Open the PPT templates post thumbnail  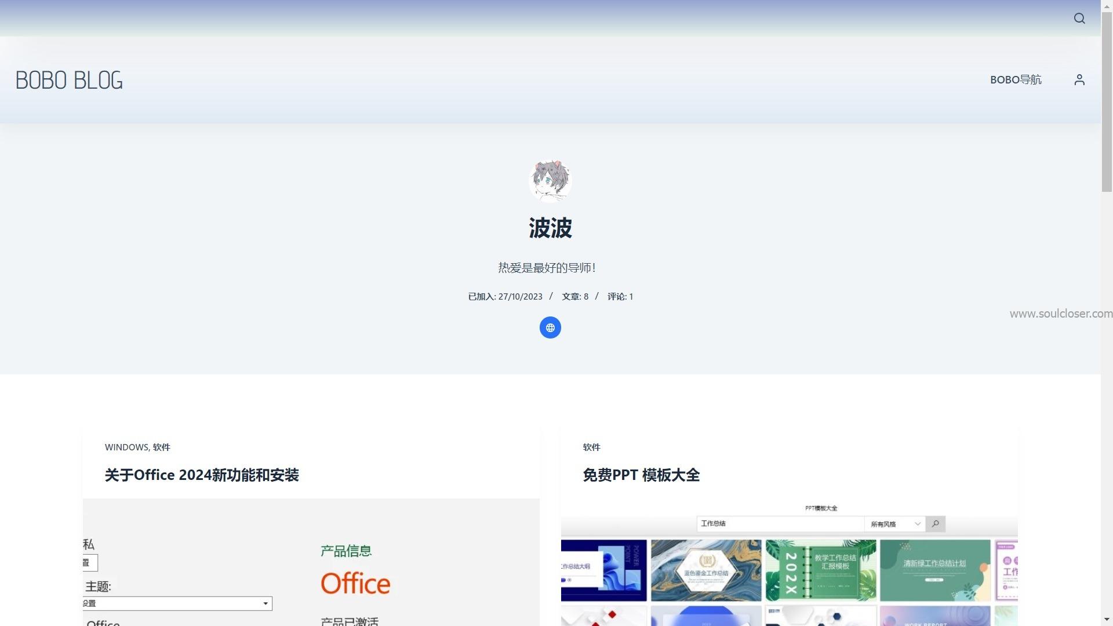click(790, 562)
